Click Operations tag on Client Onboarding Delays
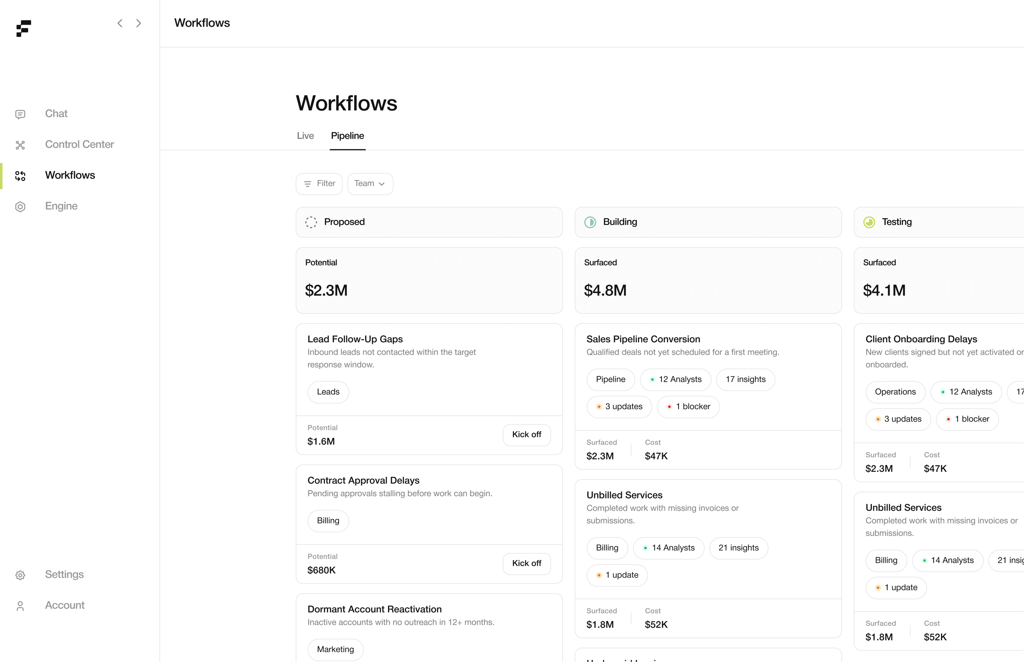Image resolution: width=1024 pixels, height=662 pixels. pos(895,392)
